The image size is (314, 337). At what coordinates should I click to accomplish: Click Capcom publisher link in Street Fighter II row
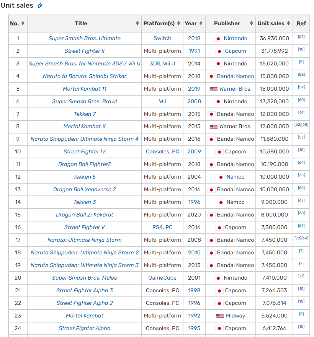pos(235,51)
